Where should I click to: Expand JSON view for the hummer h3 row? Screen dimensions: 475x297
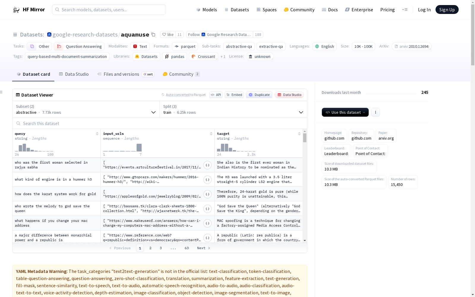[208, 180]
